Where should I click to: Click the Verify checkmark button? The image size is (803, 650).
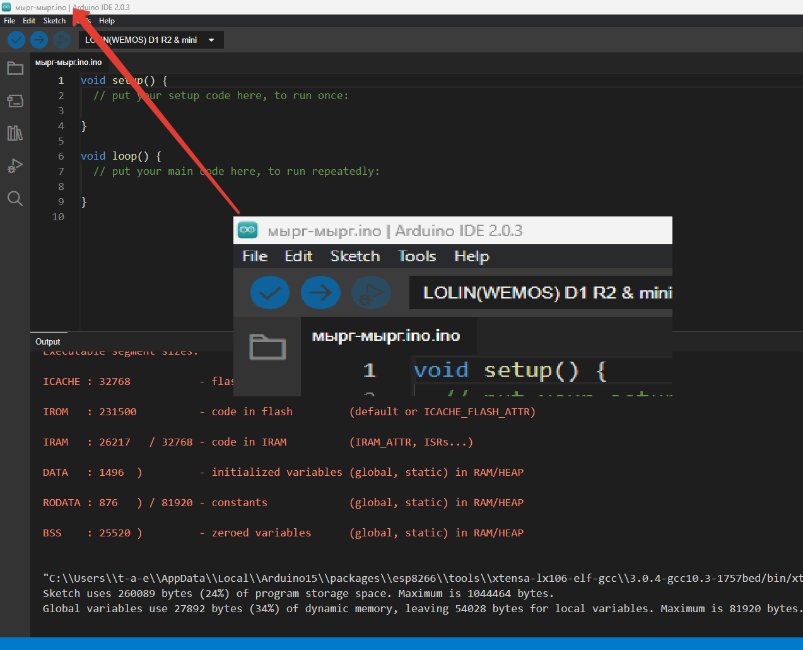coord(16,40)
